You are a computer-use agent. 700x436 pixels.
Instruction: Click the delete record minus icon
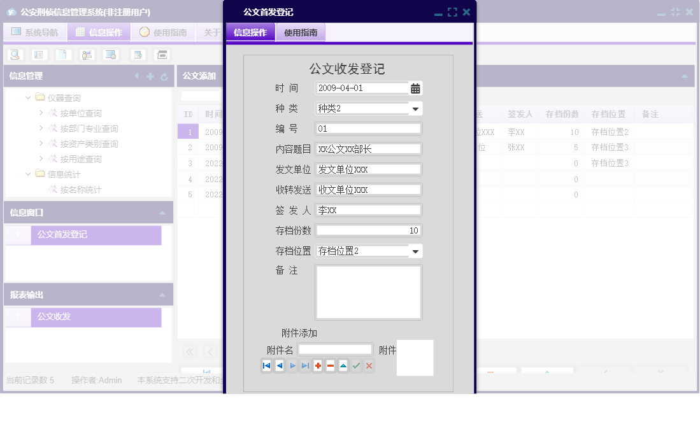tap(331, 365)
